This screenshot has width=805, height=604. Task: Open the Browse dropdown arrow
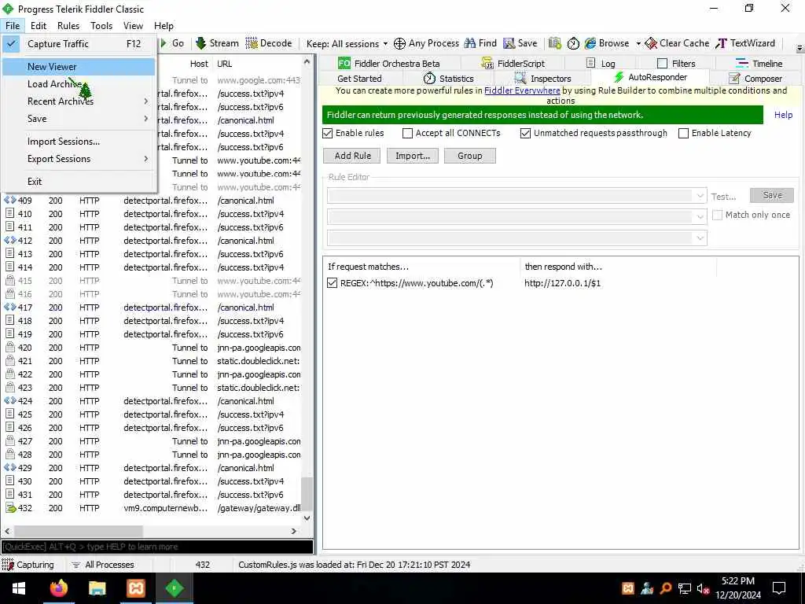(638, 44)
